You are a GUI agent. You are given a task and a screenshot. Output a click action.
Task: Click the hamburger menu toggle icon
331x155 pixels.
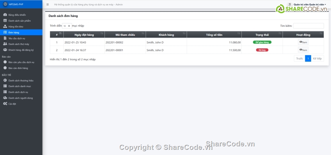point(47,5)
